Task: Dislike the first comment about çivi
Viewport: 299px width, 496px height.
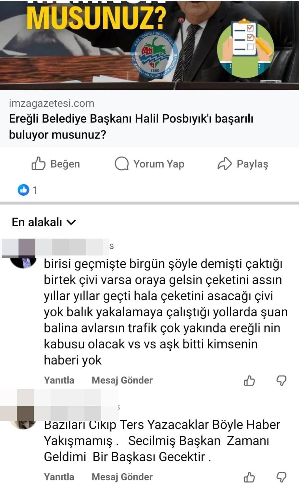Action: pyautogui.click(x=281, y=380)
